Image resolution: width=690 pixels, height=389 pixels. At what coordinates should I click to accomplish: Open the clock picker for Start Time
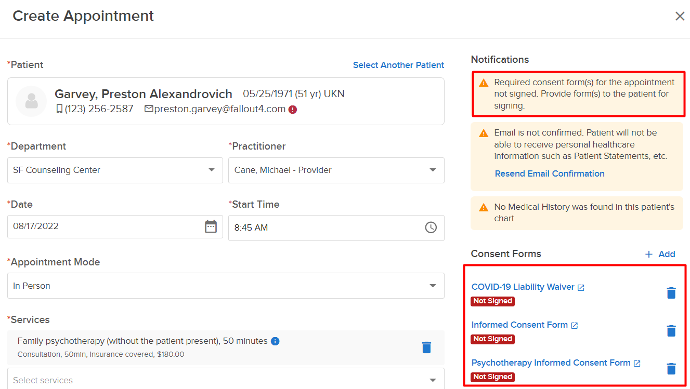click(x=431, y=227)
